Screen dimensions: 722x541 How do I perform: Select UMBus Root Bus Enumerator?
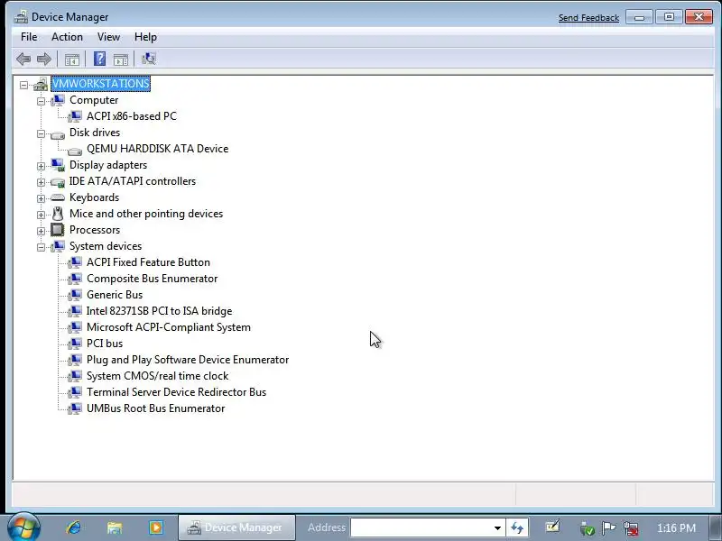(155, 408)
